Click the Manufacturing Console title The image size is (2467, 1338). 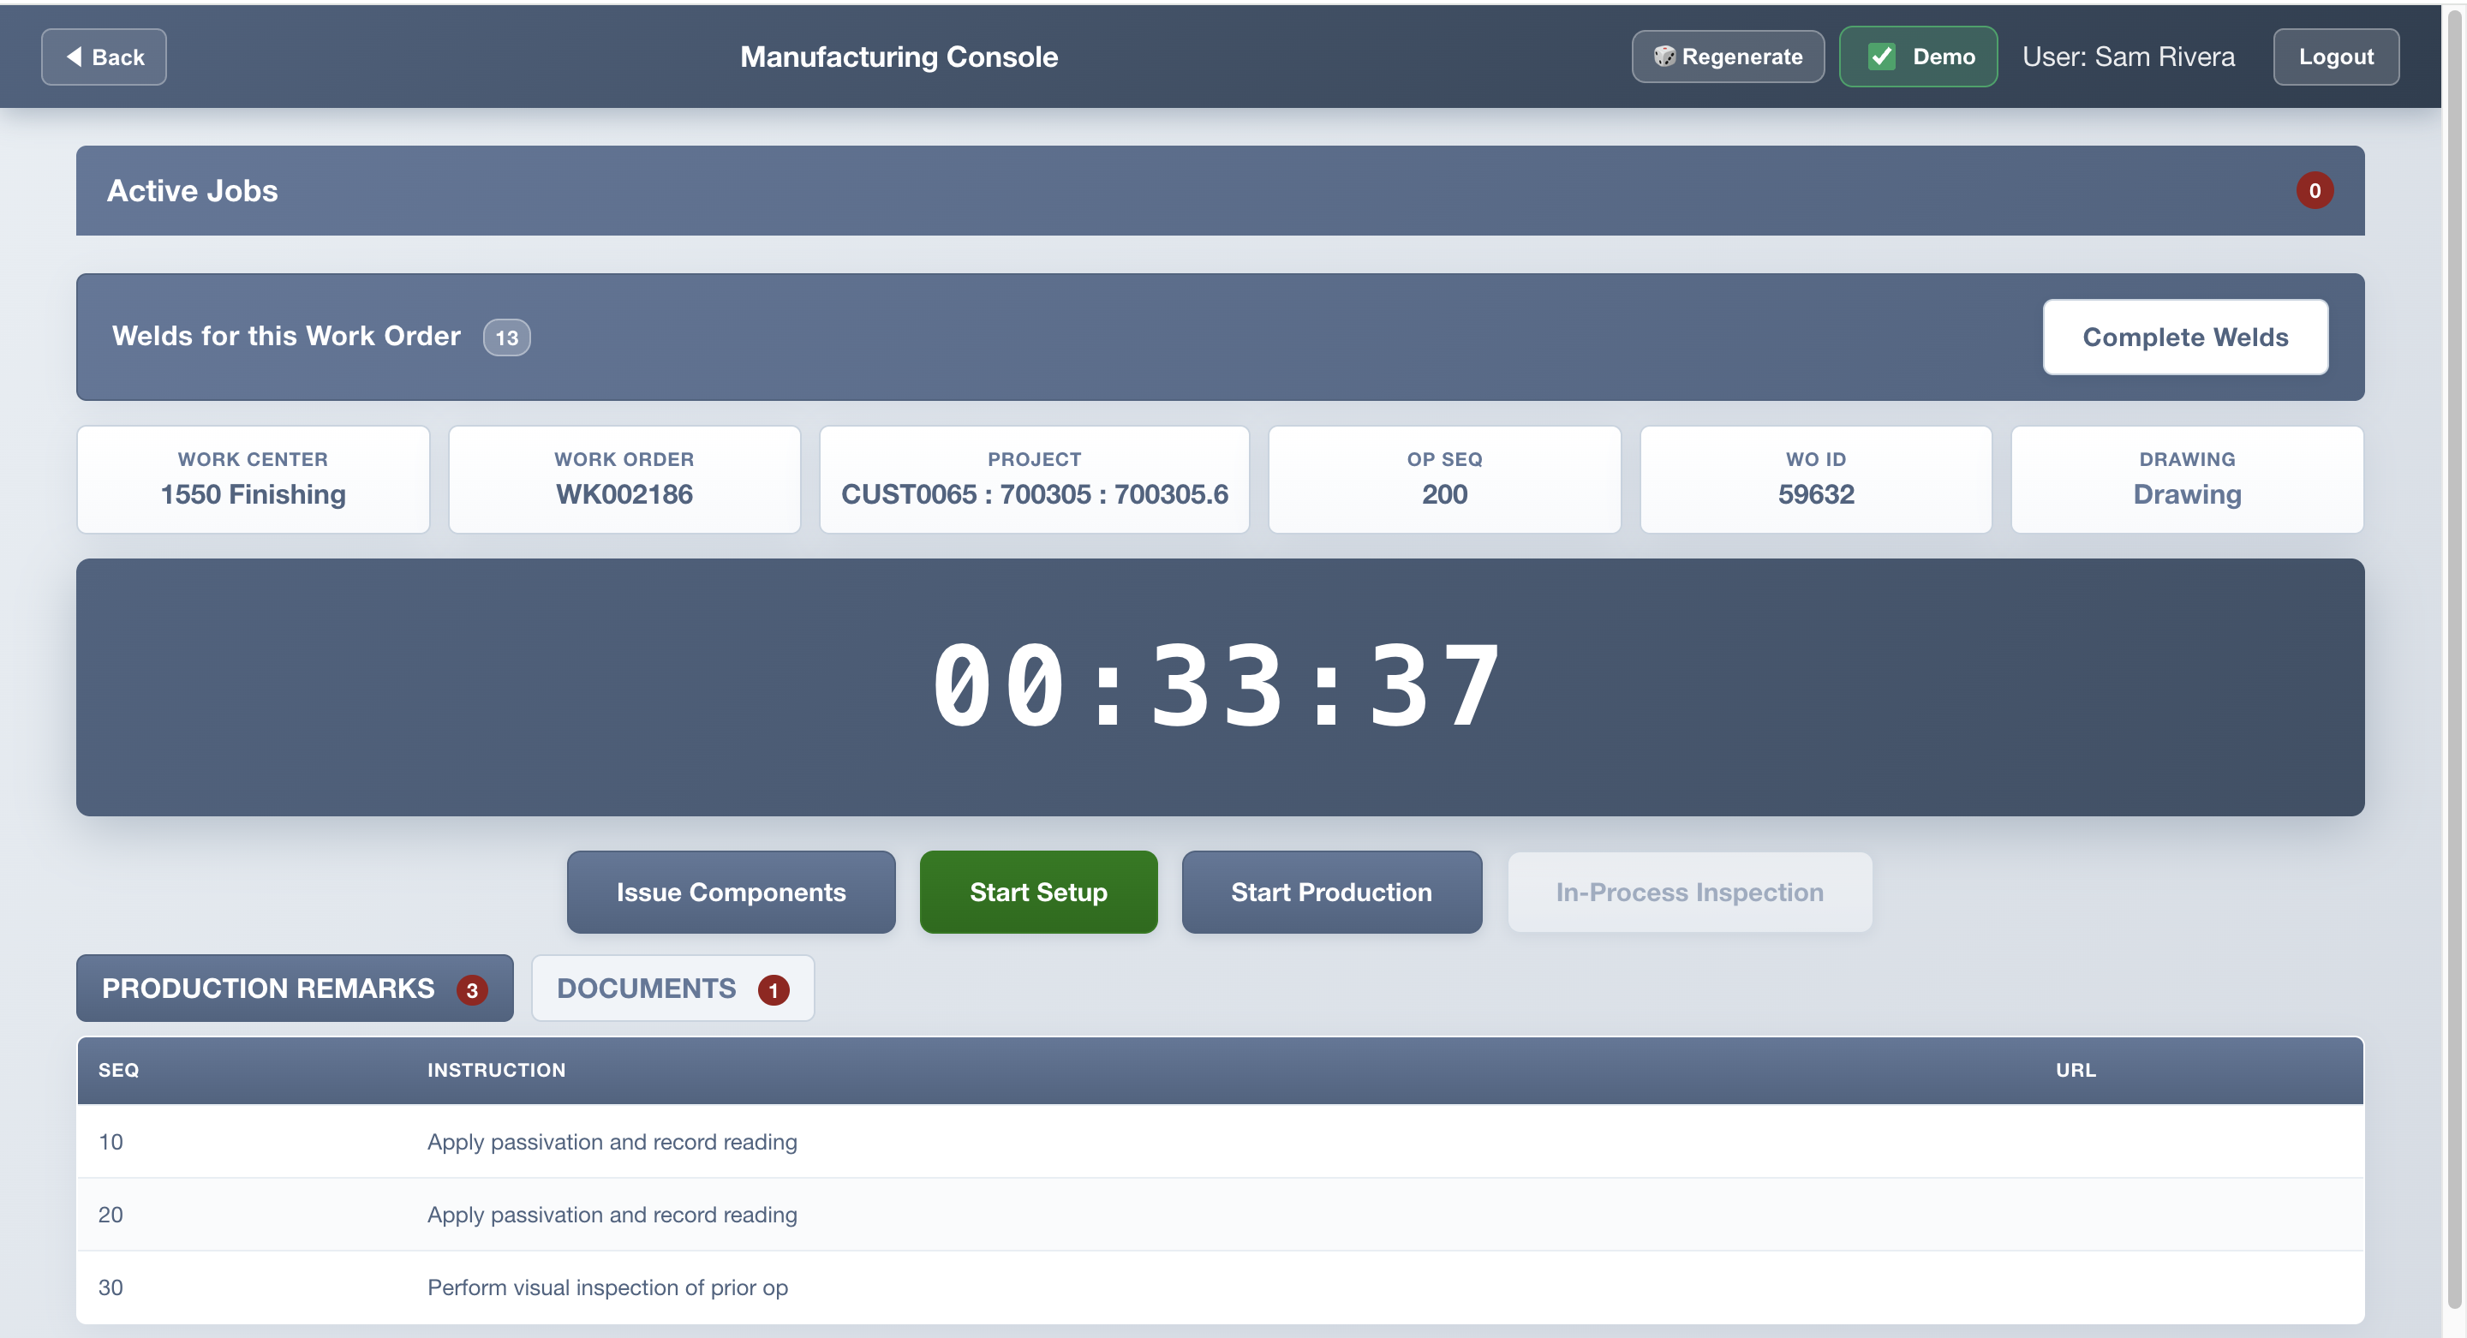tap(899, 57)
